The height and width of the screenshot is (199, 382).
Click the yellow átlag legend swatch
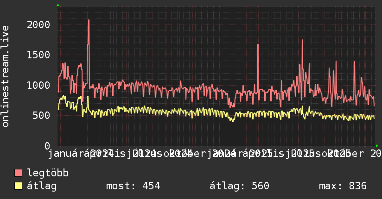(18, 186)
